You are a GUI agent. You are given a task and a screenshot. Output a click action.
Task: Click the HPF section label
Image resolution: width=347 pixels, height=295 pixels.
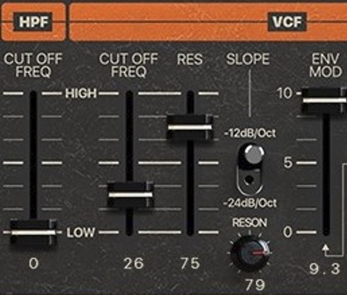(33, 22)
